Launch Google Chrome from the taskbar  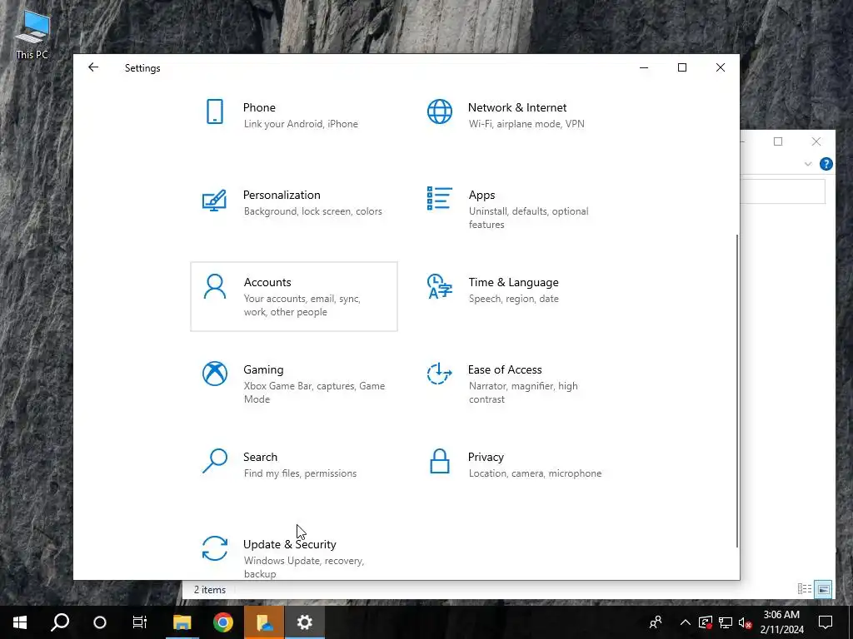tap(223, 622)
